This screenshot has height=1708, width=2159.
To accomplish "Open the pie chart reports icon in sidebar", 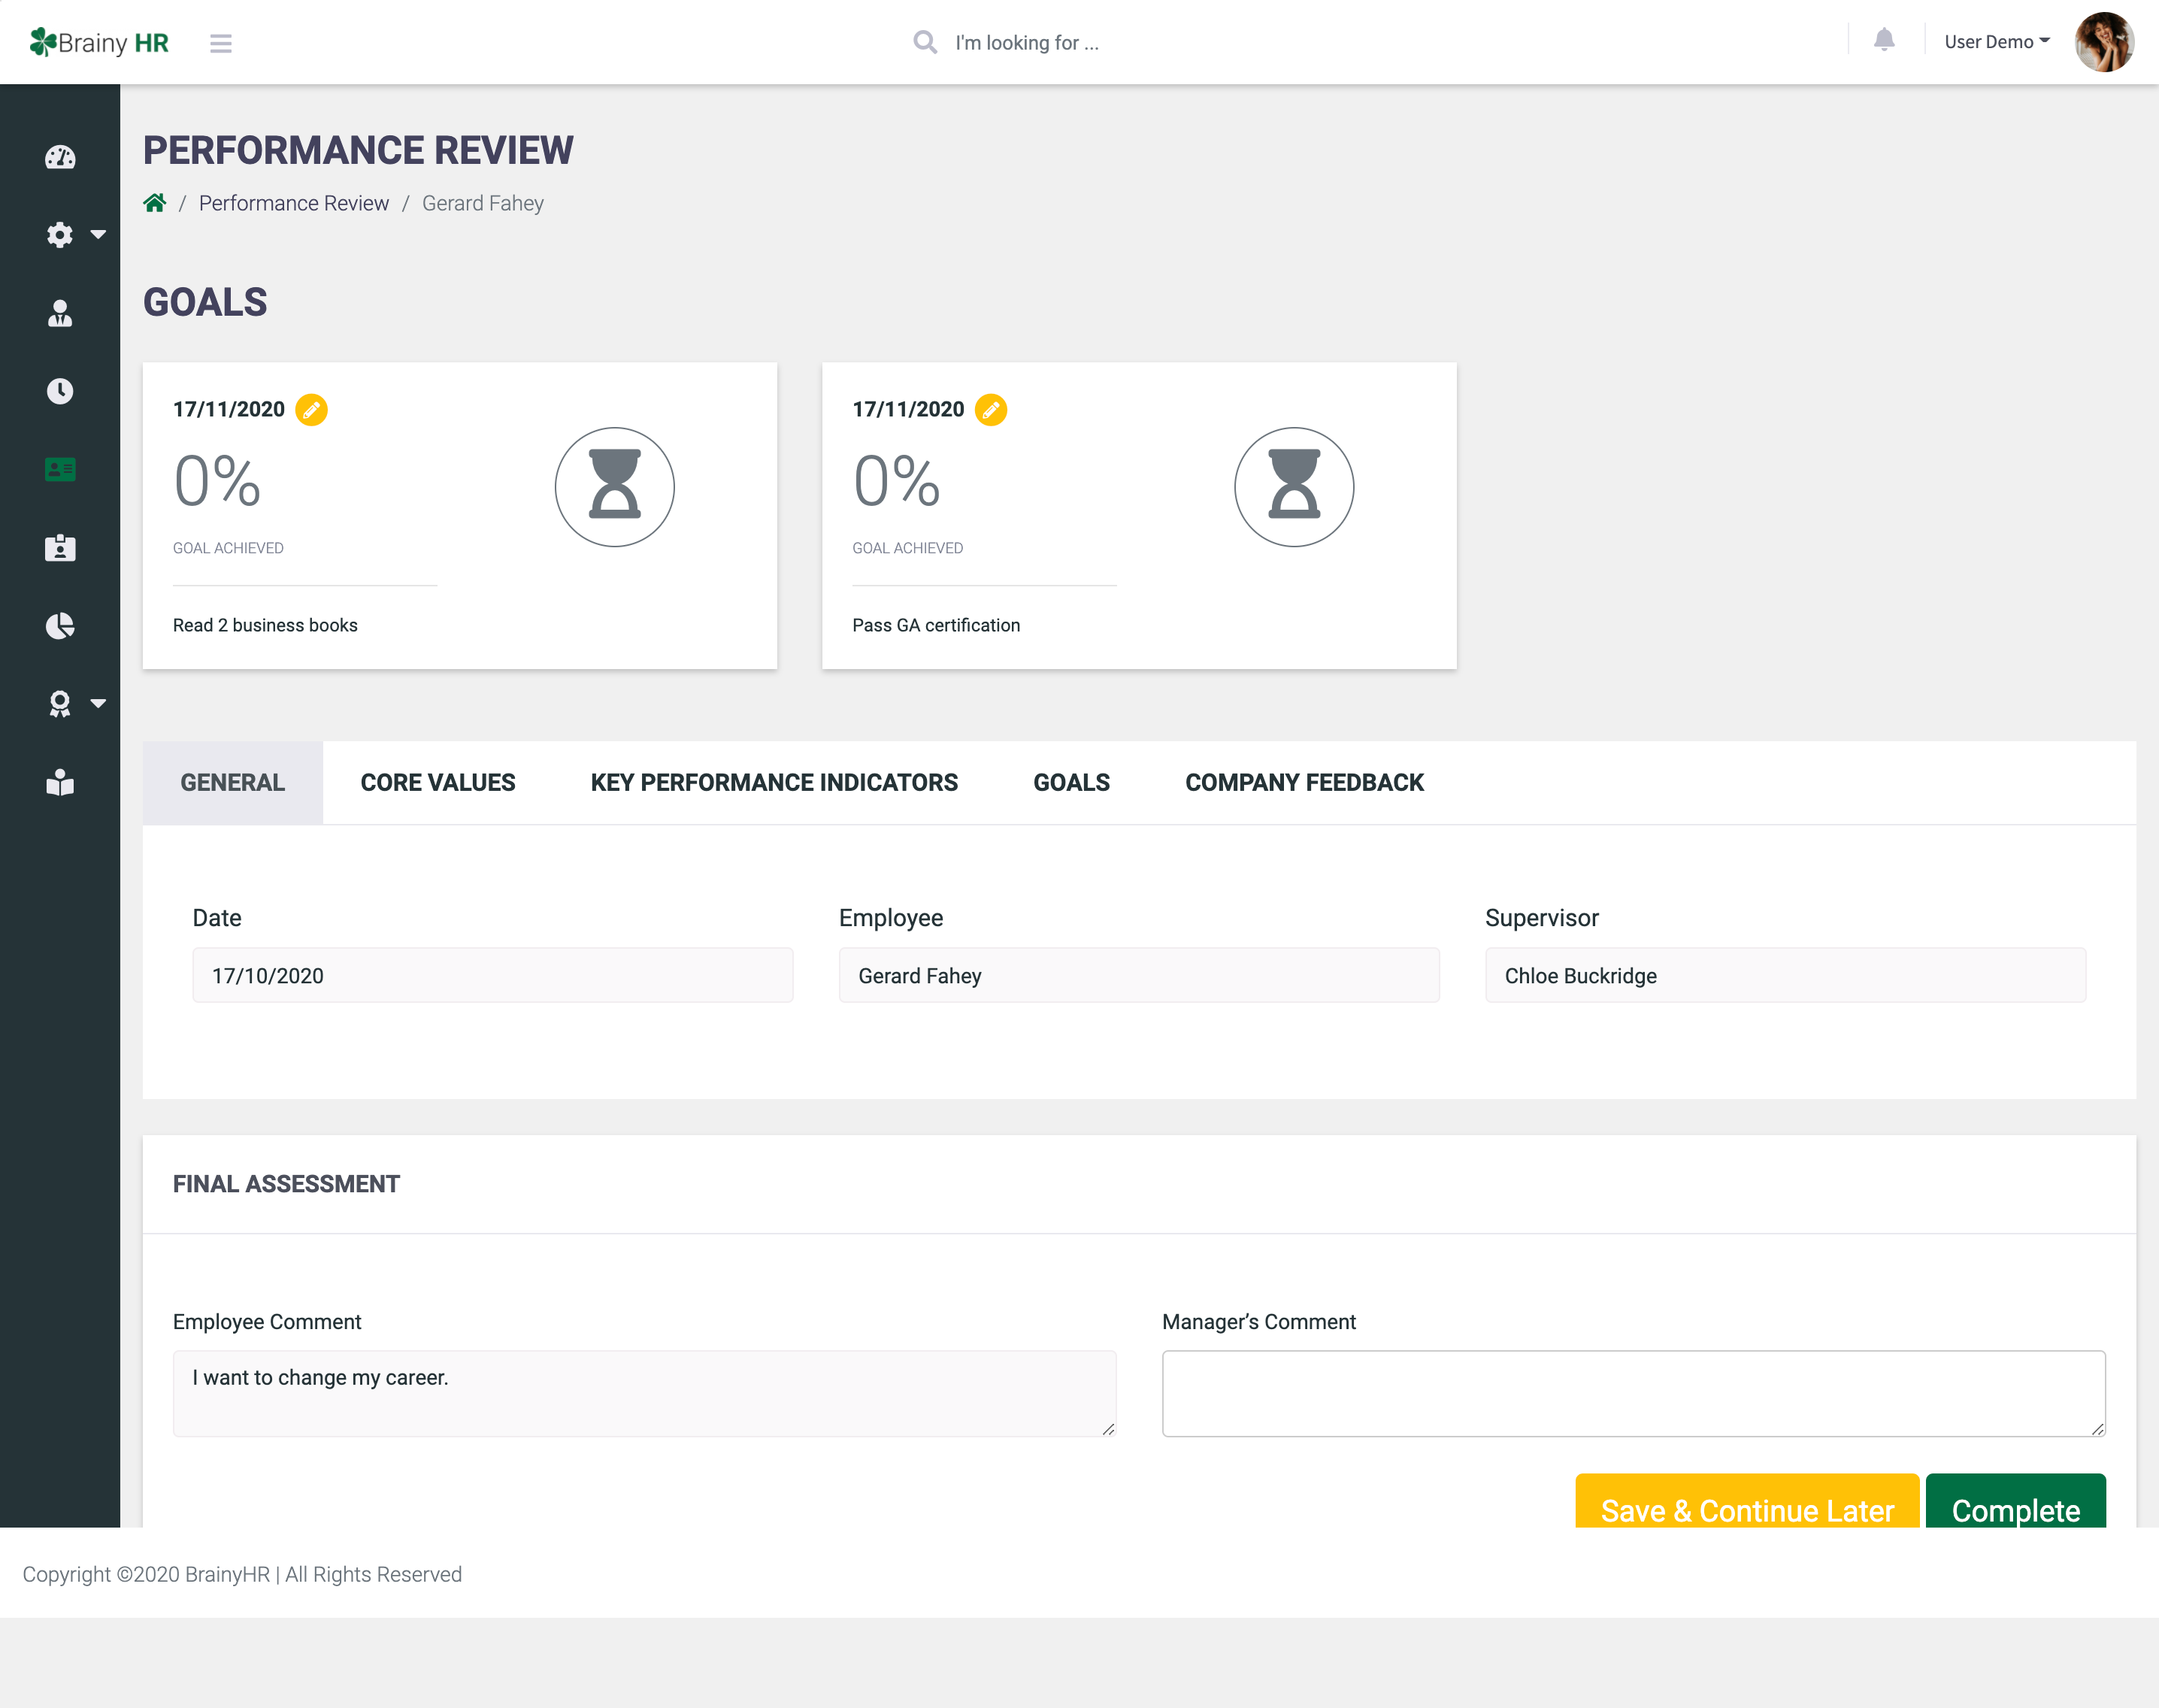I will tap(60, 626).
